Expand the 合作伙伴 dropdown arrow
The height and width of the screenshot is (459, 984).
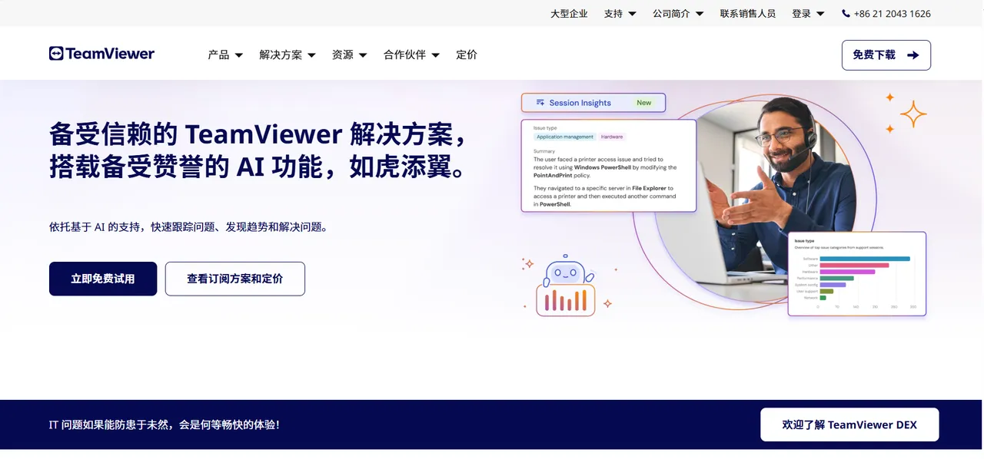click(435, 55)
